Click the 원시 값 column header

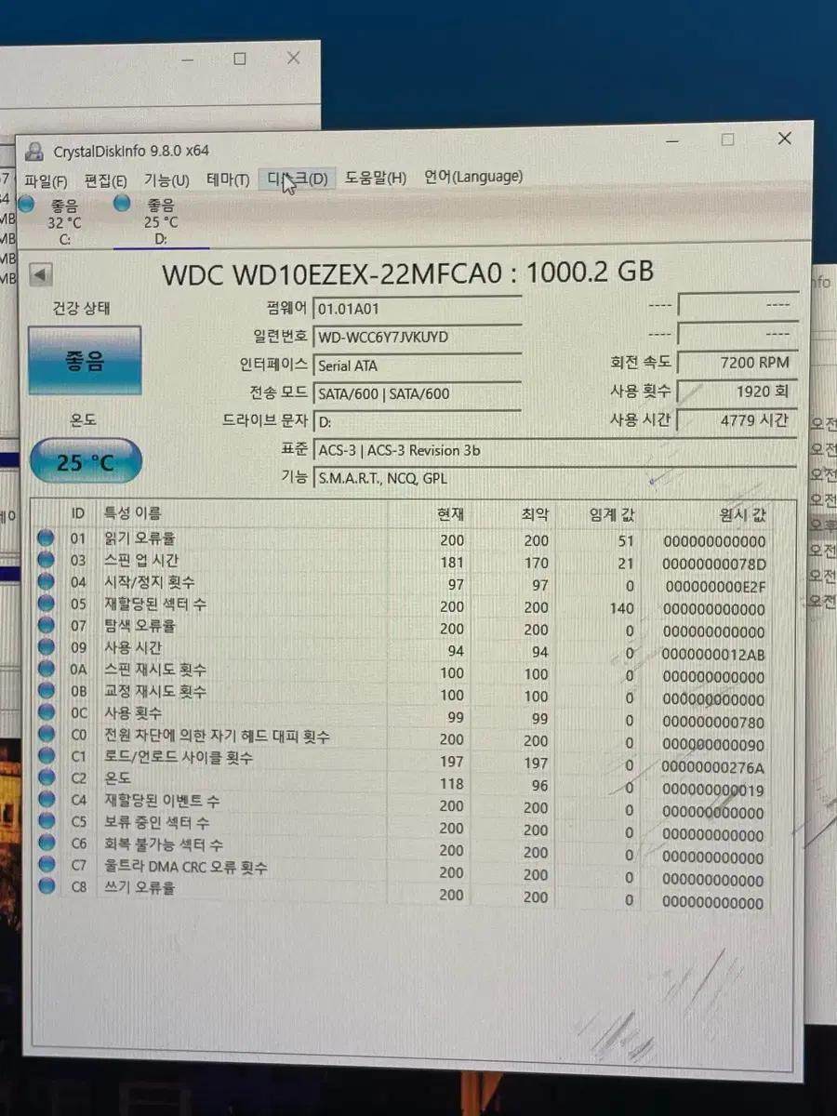[739, 515]
